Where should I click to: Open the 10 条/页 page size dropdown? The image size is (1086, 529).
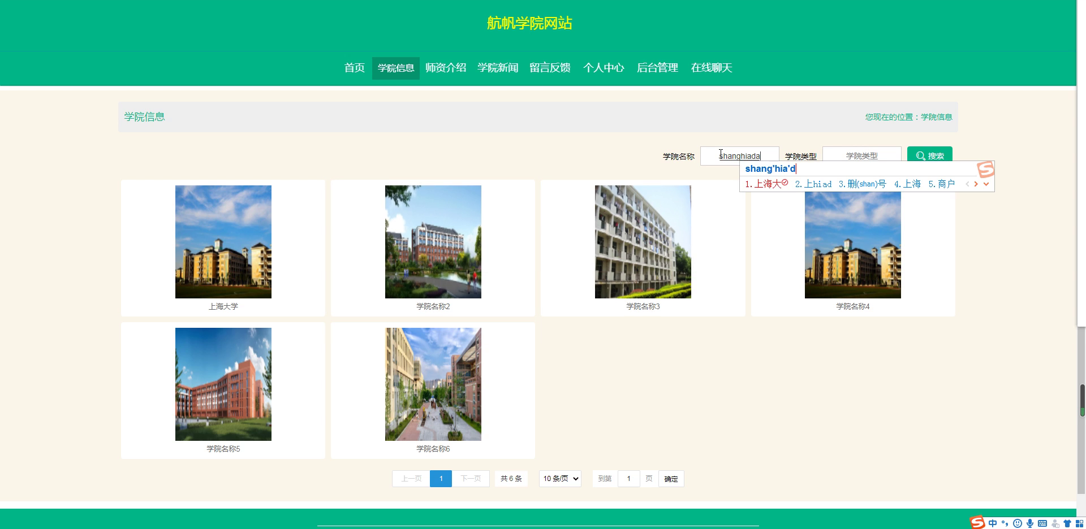560,479
